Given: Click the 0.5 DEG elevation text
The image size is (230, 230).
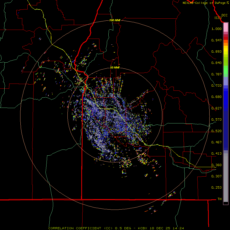Looking at the screenshot, I should coord(123,228).
